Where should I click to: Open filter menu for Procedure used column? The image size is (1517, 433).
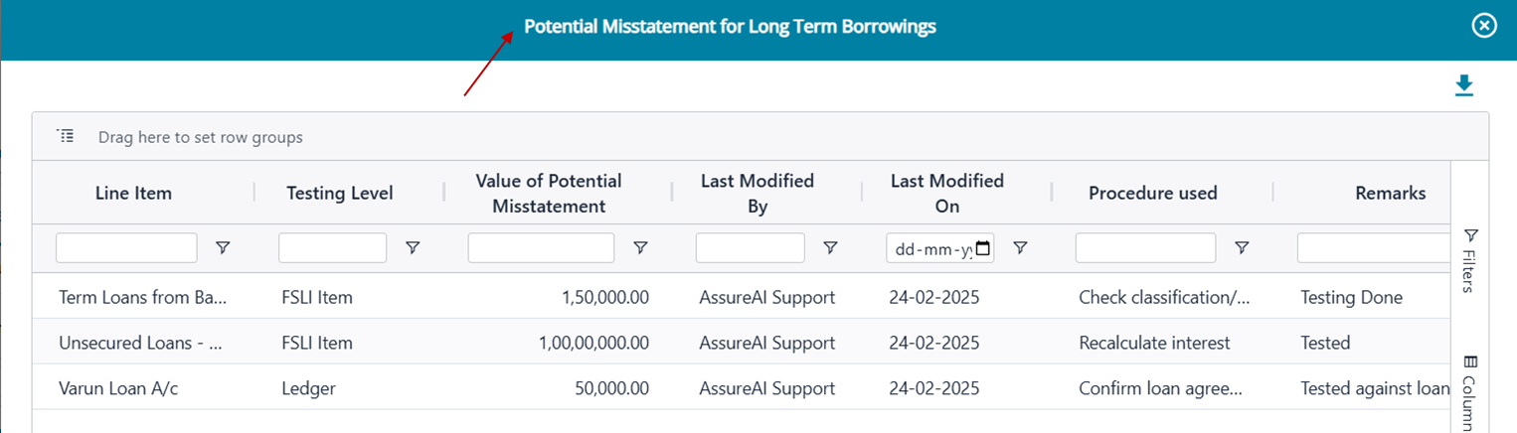[x=1241, y=248]
